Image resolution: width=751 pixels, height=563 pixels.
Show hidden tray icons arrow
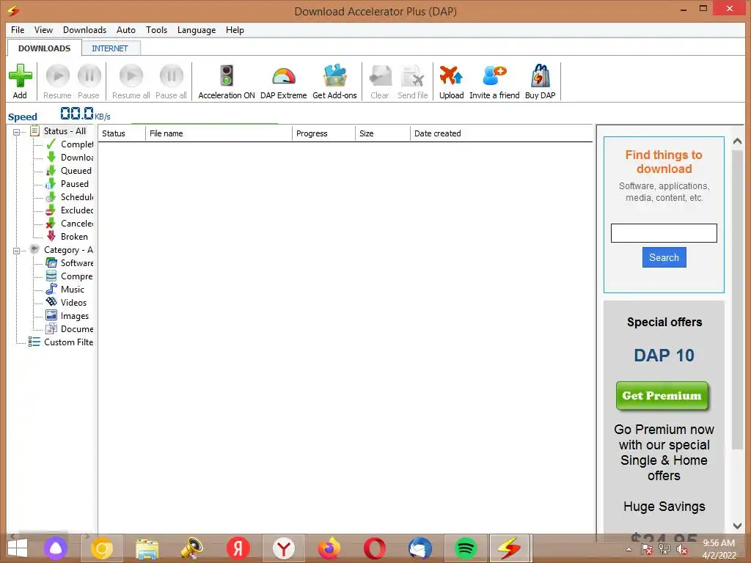coord(629,549)
